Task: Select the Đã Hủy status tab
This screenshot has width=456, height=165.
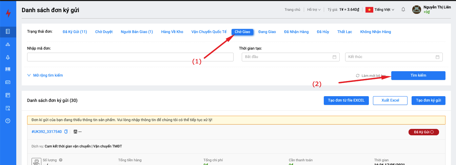Action: click(323, 32)
